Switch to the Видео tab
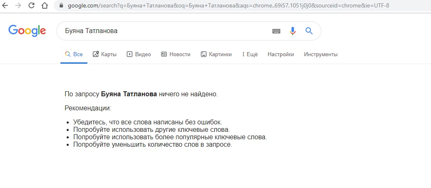This screenshot has width=431, height=188. click(139, 55)
